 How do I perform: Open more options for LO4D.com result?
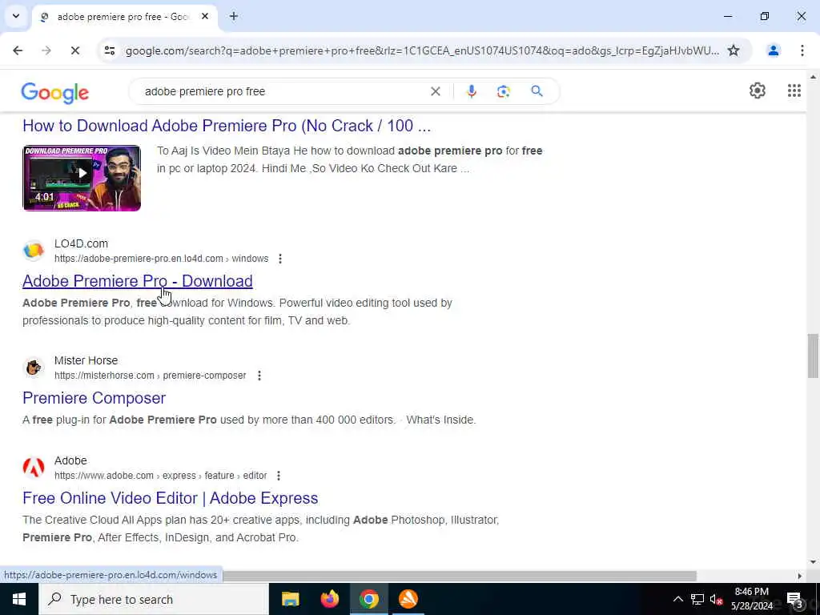tap(280, 259)
